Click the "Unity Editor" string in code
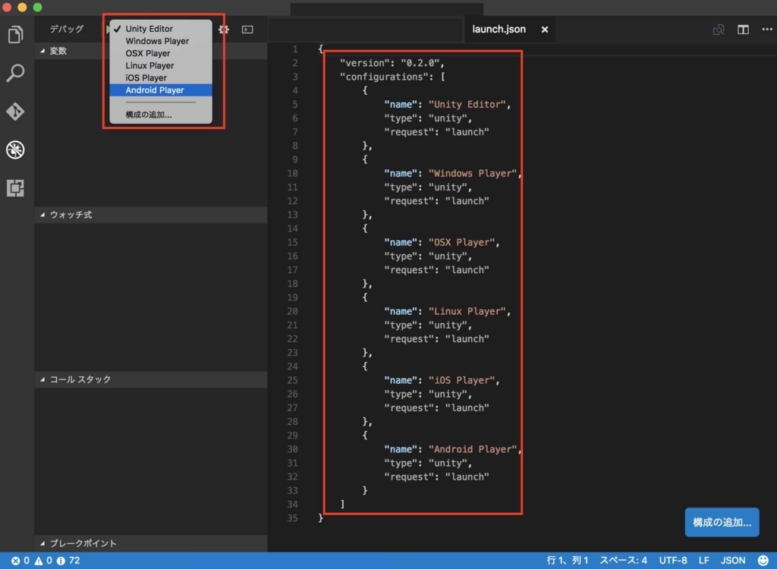This screenshot has height=569, width=777. point(467,105)
